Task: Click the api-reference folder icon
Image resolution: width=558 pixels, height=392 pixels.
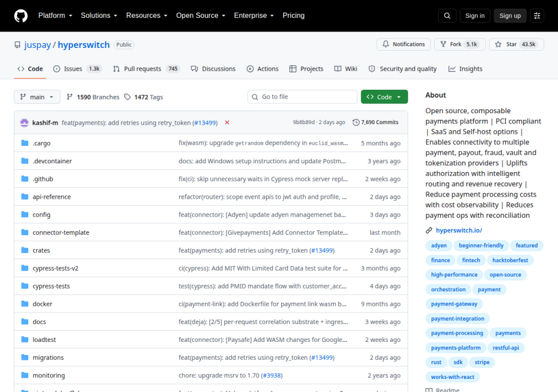Action: pos(25,197)
